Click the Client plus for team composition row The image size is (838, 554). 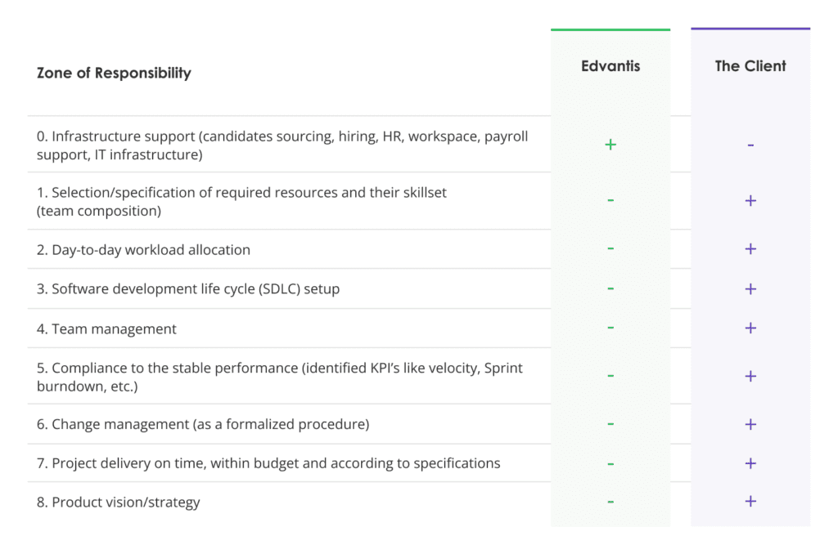click(750, 201)
